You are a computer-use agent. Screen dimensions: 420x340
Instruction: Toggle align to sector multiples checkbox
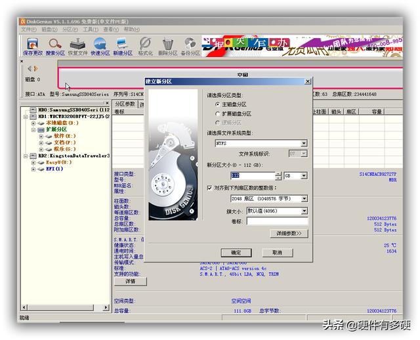click(x=209, y=188)
